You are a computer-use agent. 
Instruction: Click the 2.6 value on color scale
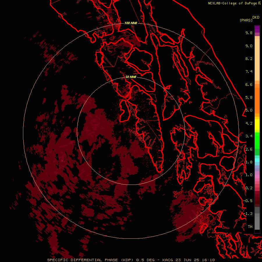[x=249, y=149]
